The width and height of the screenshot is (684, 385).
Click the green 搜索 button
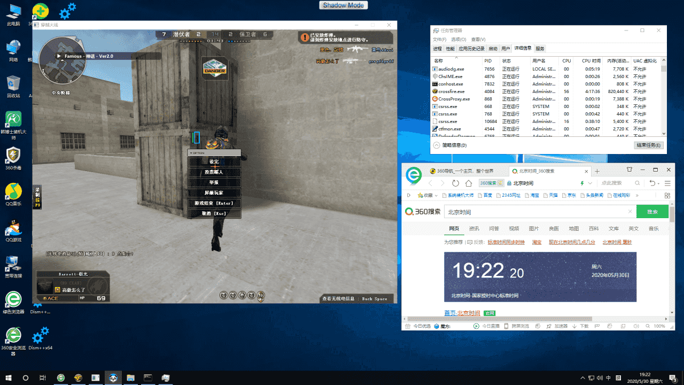(x=652, y=212)
